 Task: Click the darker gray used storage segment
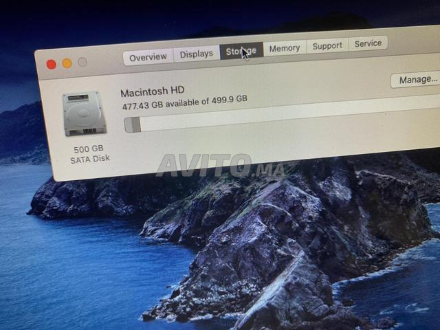136,124
